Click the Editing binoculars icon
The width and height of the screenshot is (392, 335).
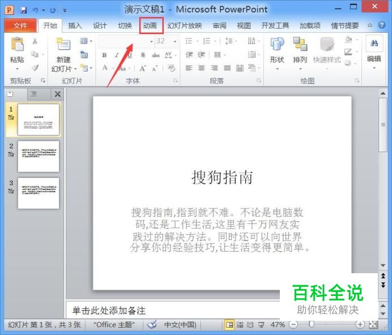[x=374, y=44]
